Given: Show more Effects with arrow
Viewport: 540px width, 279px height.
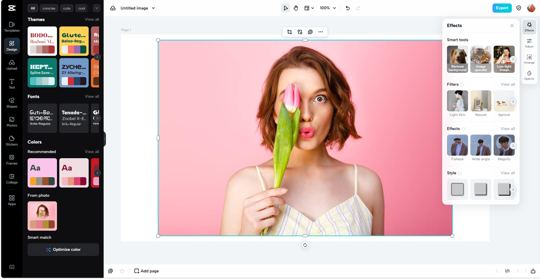Looking at the screenshot, I should click(x=513, y=146).
